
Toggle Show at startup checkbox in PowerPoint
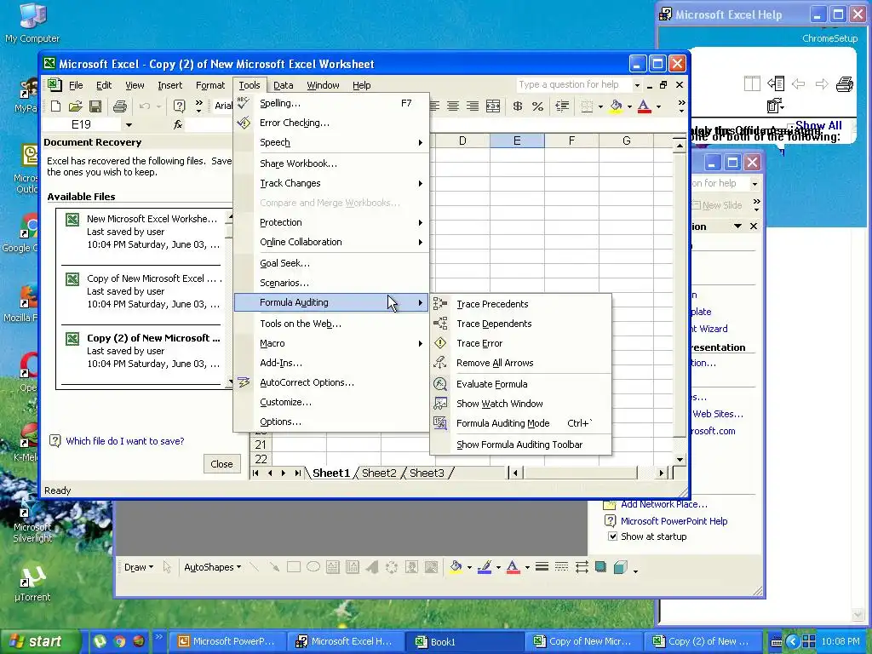coord(612,536)
